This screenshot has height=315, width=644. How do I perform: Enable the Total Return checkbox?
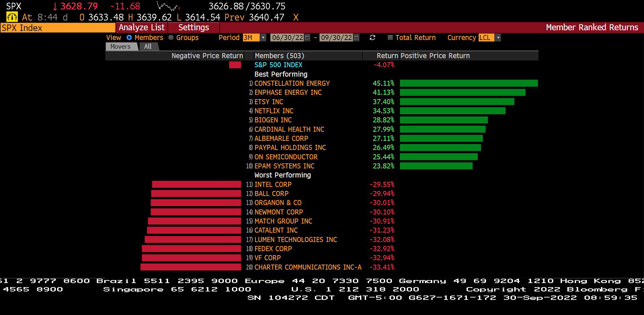[390, 38]
